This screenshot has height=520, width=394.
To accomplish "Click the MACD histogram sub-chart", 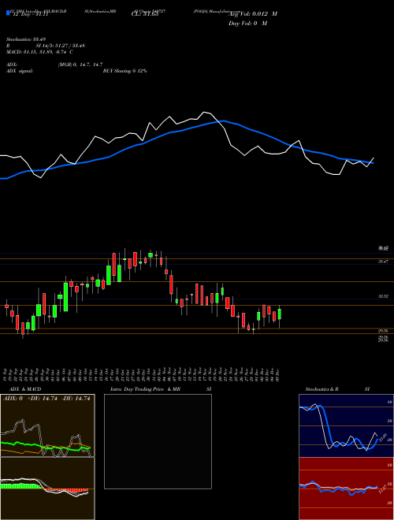I will pos(47,488).
